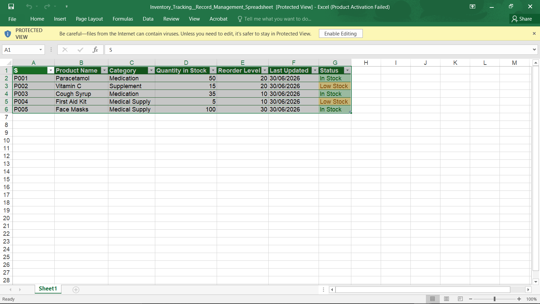Viewport: 540px width, 304px height.
Task: Open the File menu
Action: pyautogui.click(x=12, y=19)
